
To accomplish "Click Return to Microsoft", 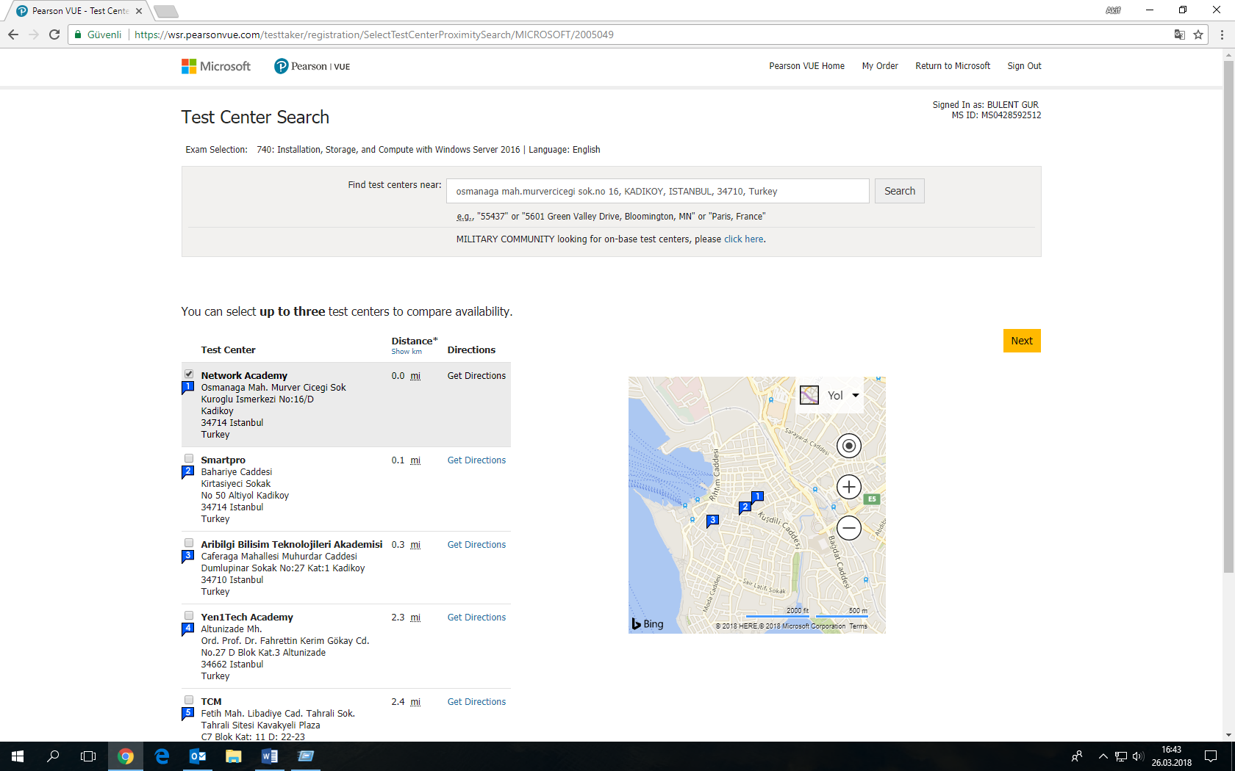I will pos(953,66).
